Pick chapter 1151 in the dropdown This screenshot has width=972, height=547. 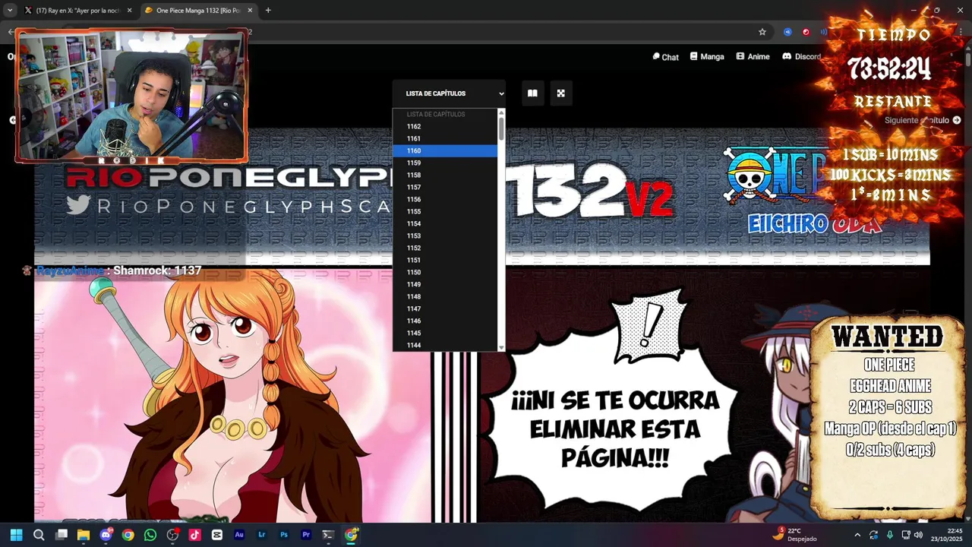pyautogui.click(x=445, y=261)
